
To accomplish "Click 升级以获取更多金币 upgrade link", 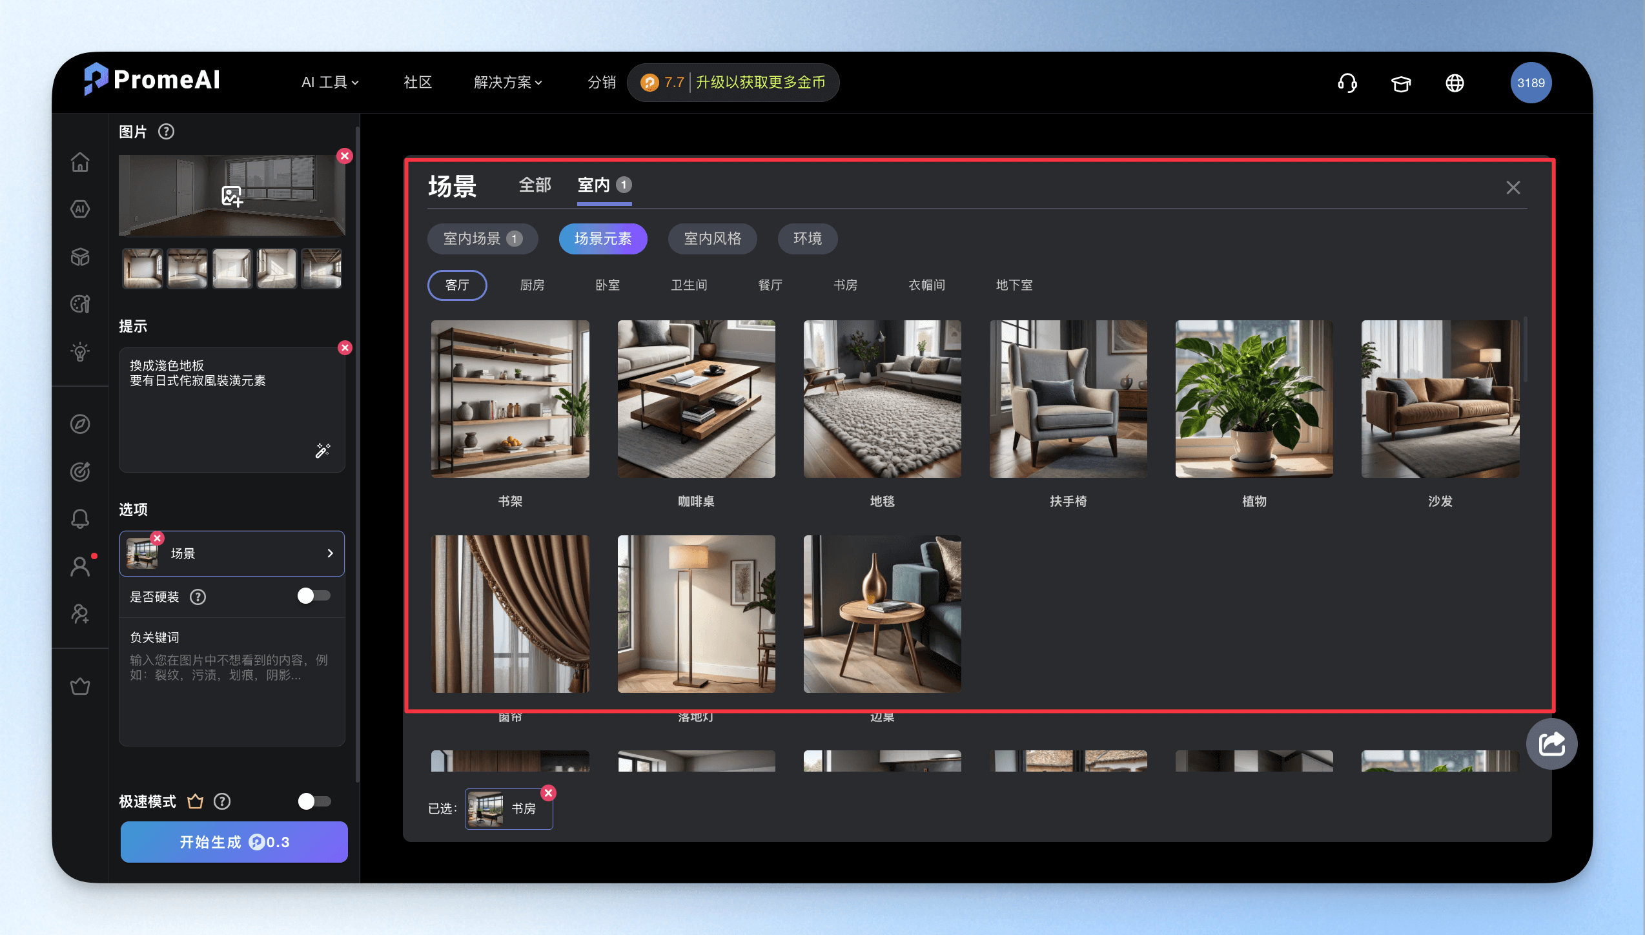I will coord(761,83).
